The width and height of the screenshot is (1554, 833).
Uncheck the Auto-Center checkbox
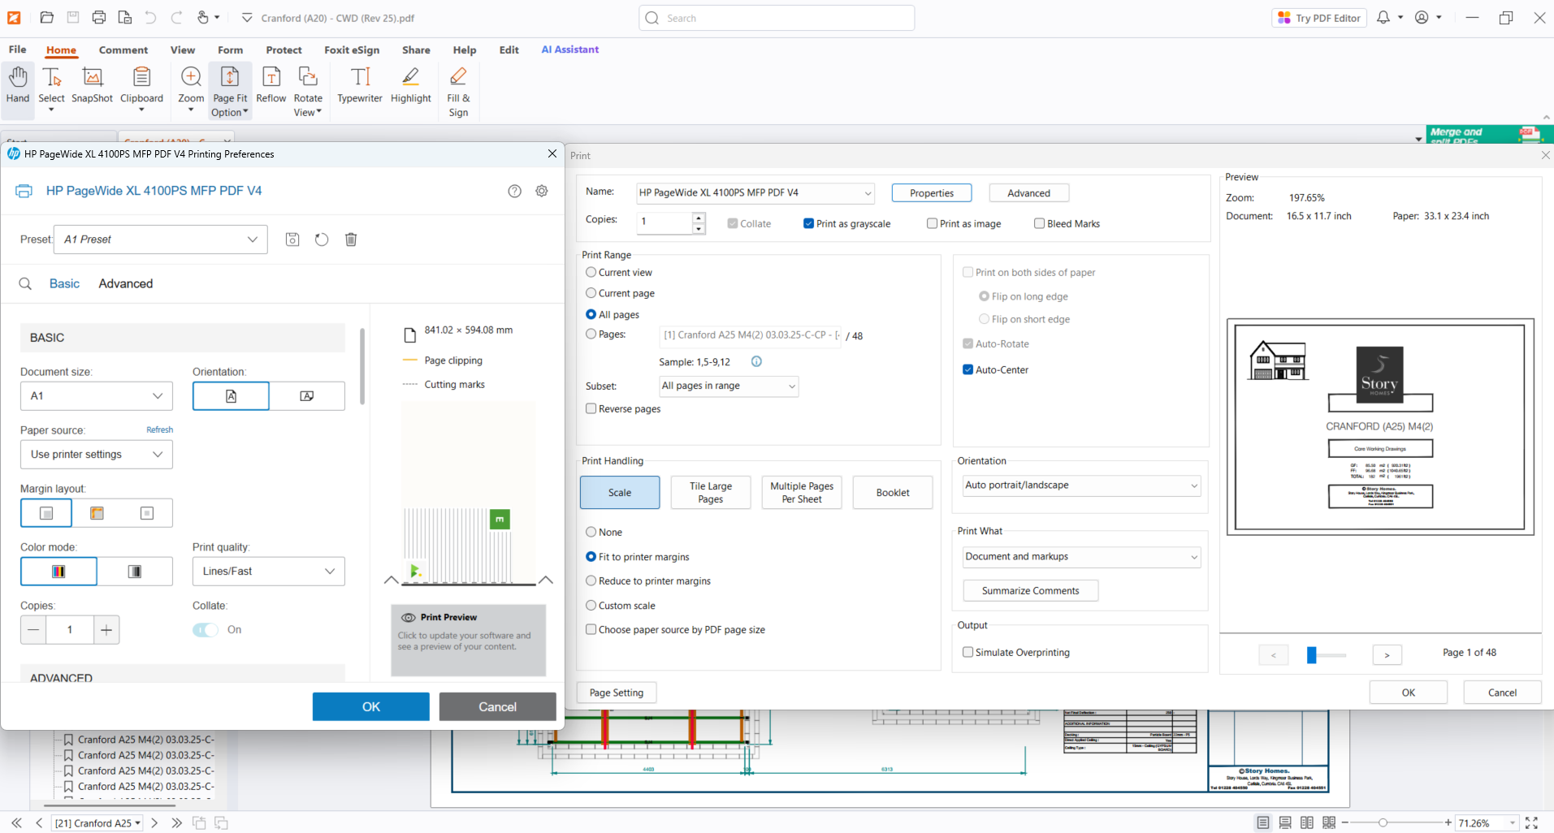coord(967,369)
